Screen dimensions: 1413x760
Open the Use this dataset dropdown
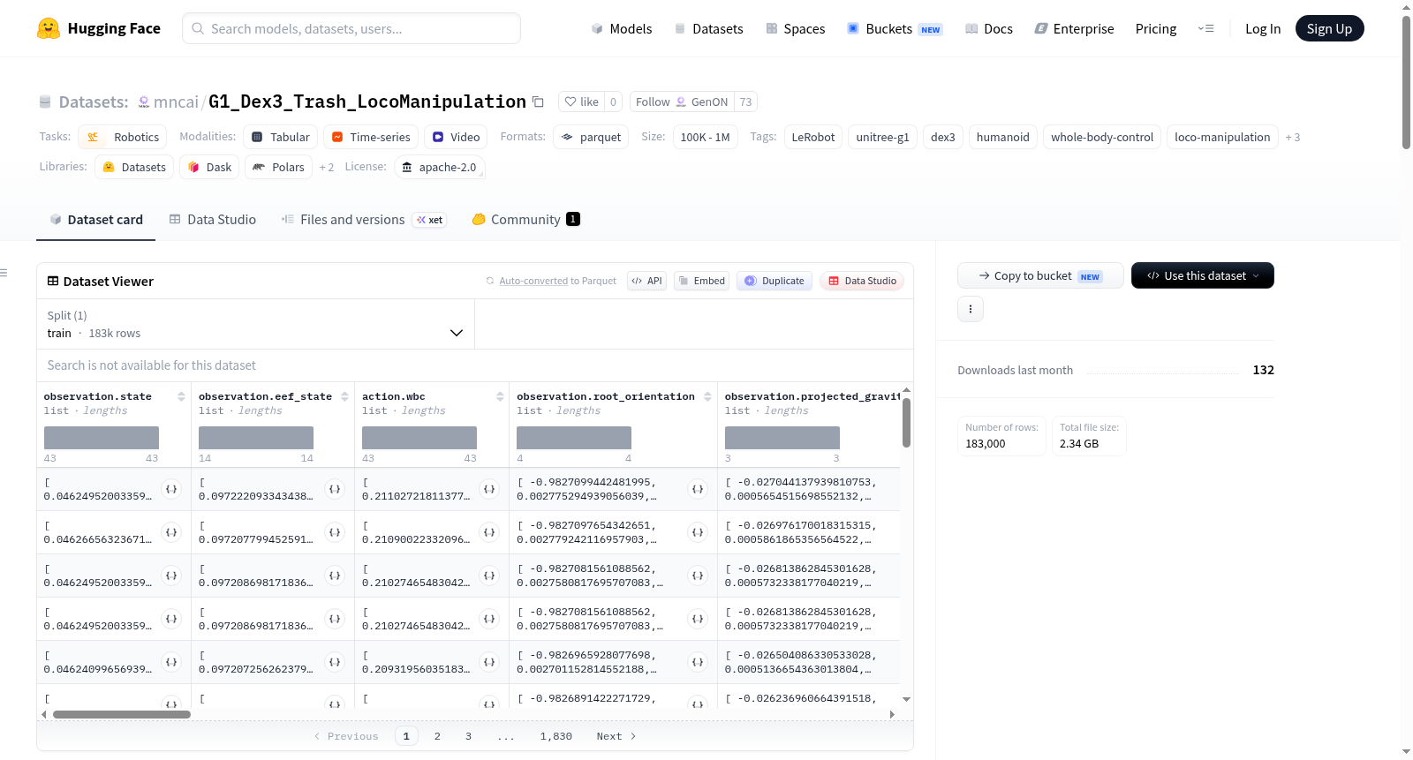[x=1203, y=275]
